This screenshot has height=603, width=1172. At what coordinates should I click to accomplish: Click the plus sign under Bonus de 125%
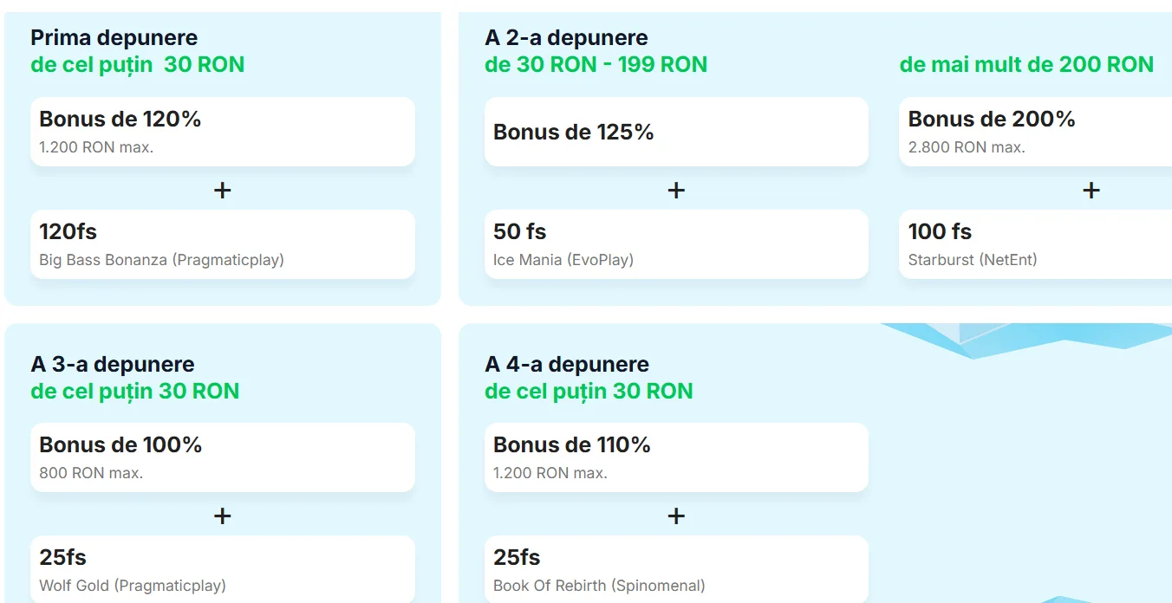click(x=676, y=190)
